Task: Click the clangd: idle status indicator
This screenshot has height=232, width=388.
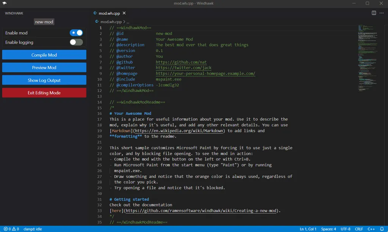Action: tap(33, 229)
